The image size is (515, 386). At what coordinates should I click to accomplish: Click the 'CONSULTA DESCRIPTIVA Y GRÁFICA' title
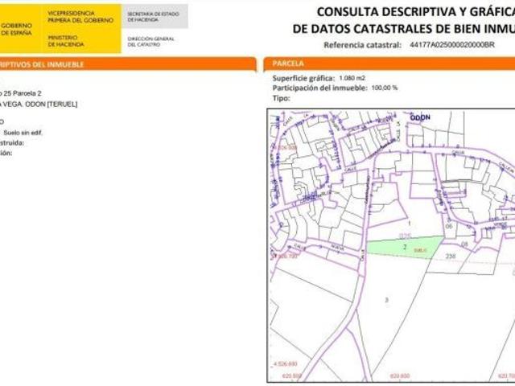pos(415,12)
